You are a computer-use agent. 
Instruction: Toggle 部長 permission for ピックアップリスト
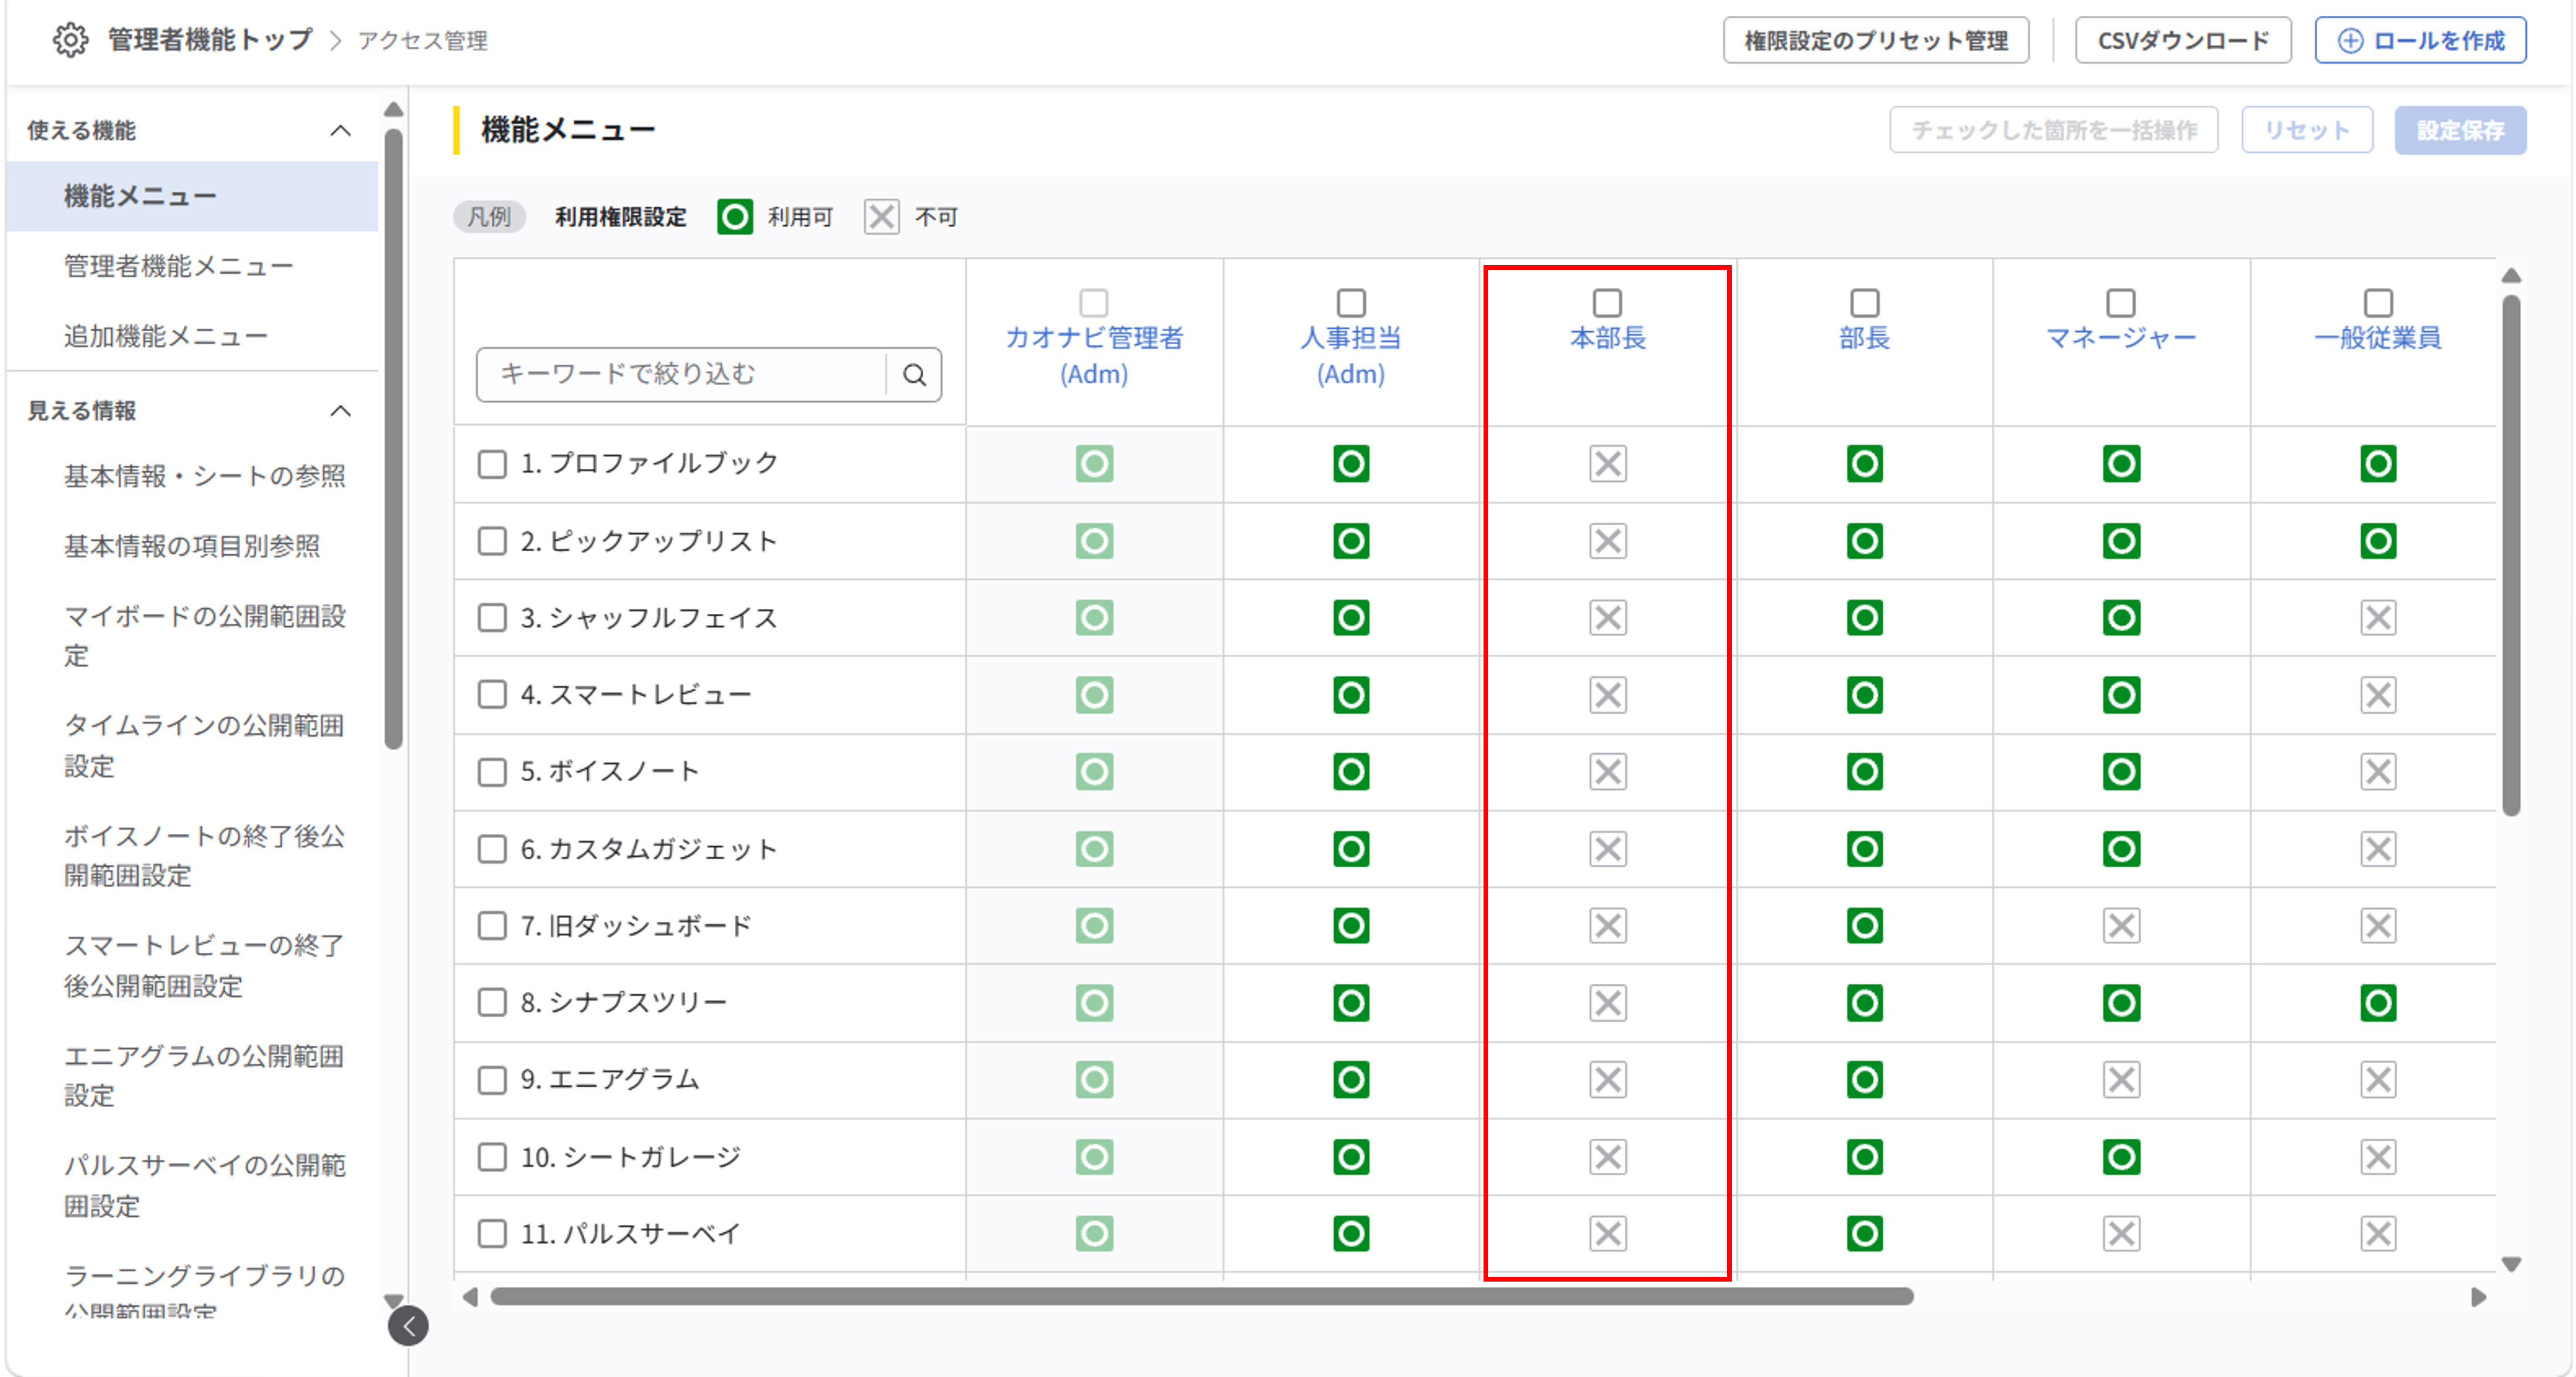(x=1865, y=541)
